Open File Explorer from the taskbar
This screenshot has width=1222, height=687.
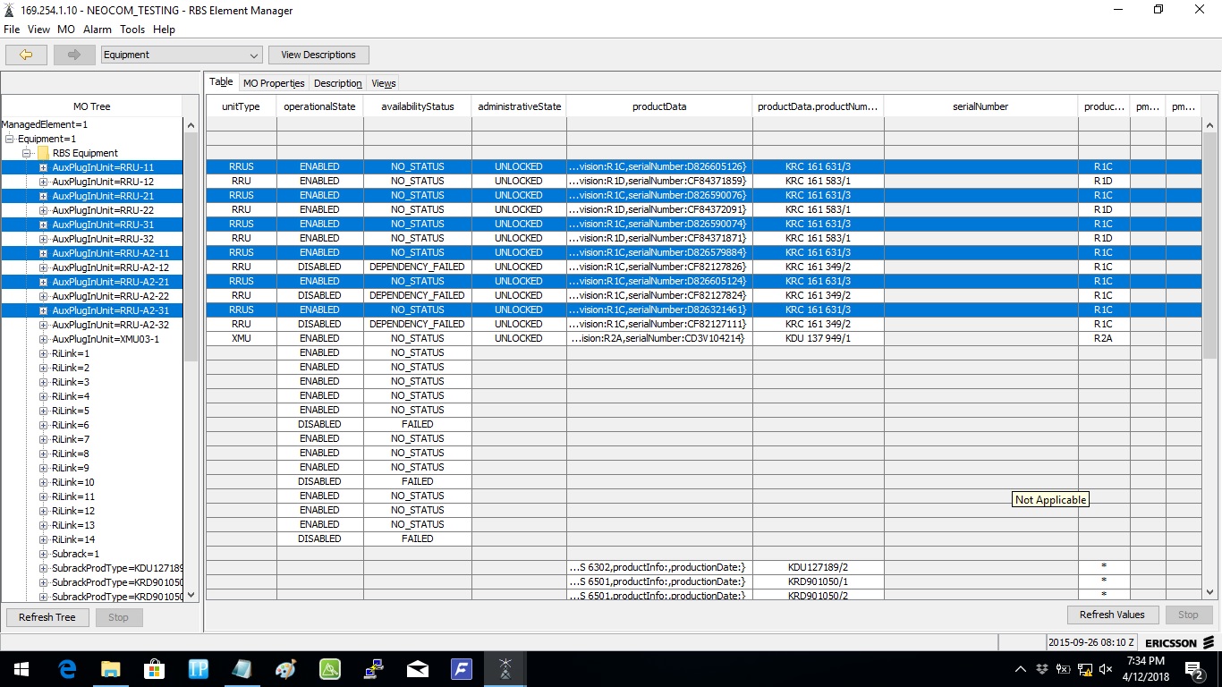coord(111,668)
